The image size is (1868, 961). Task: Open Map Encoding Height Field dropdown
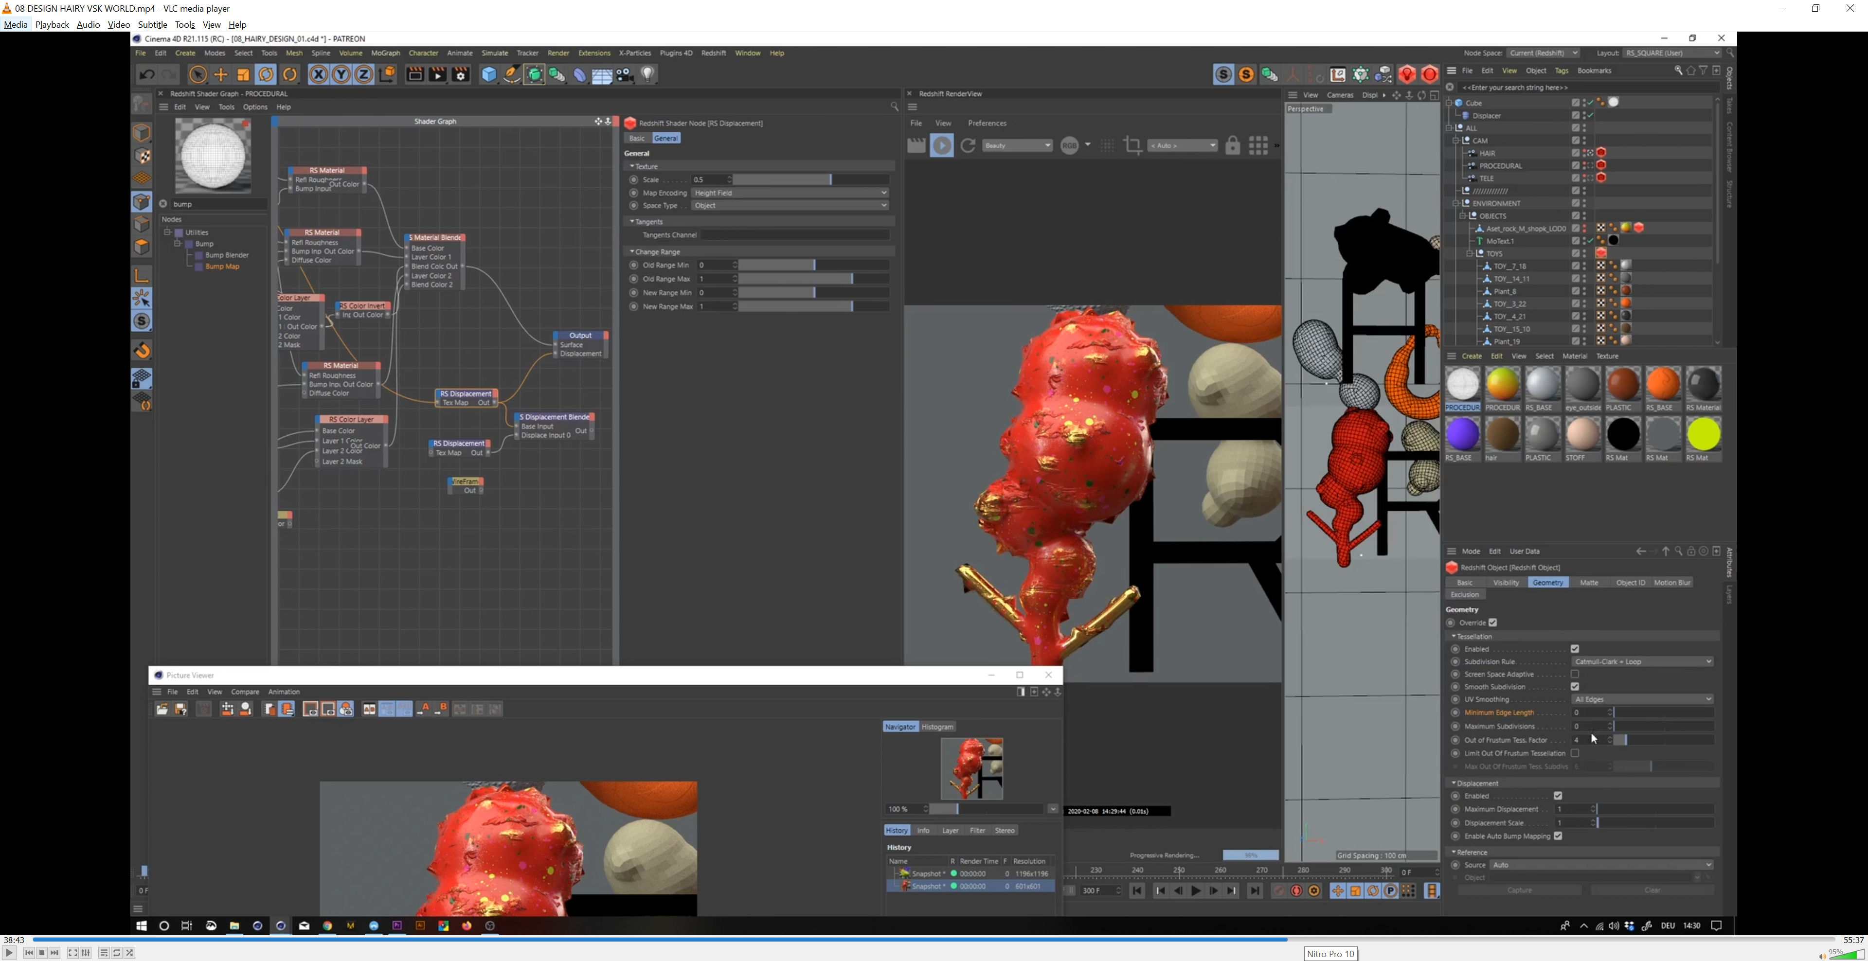(790, 193)
